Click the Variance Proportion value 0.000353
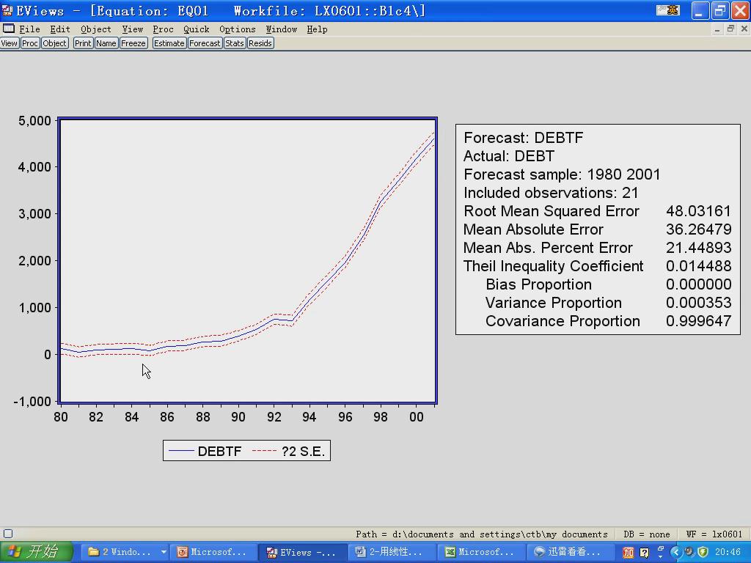 (698, 303)
